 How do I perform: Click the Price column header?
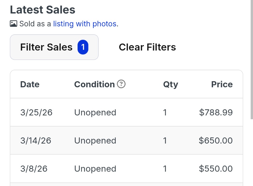[x=222, y=84]
